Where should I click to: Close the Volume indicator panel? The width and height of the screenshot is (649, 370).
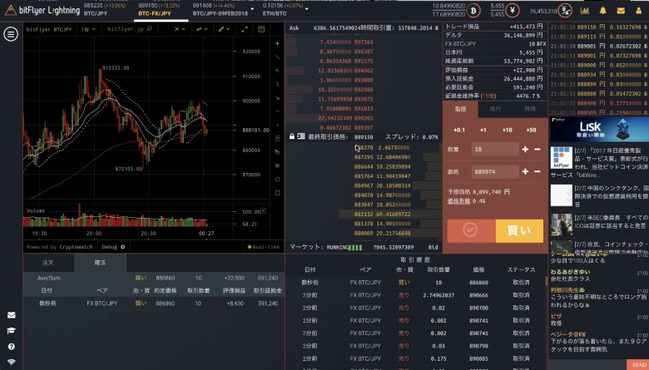(x=263, y=211)
